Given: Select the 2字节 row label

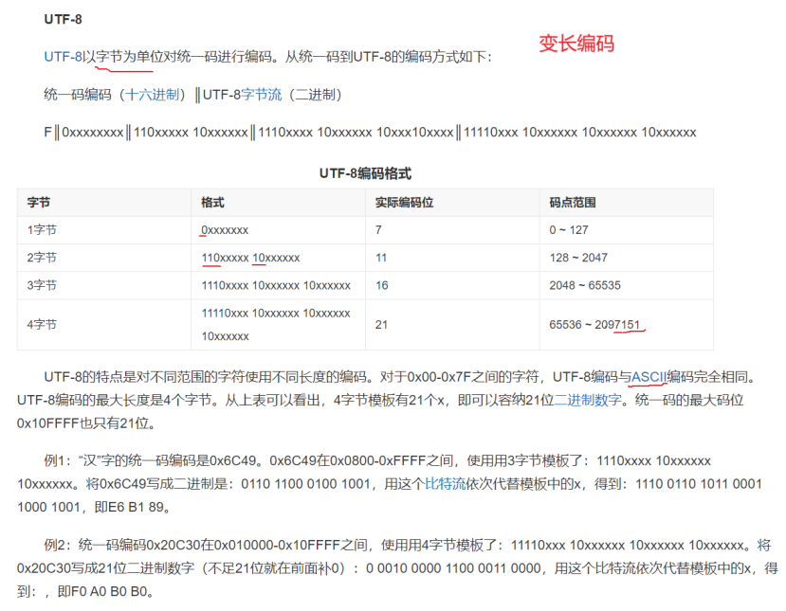Looking at the screenshot, I should (42, 258).
